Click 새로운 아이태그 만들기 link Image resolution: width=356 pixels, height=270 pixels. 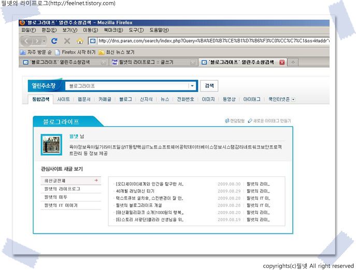click(269, 121)
